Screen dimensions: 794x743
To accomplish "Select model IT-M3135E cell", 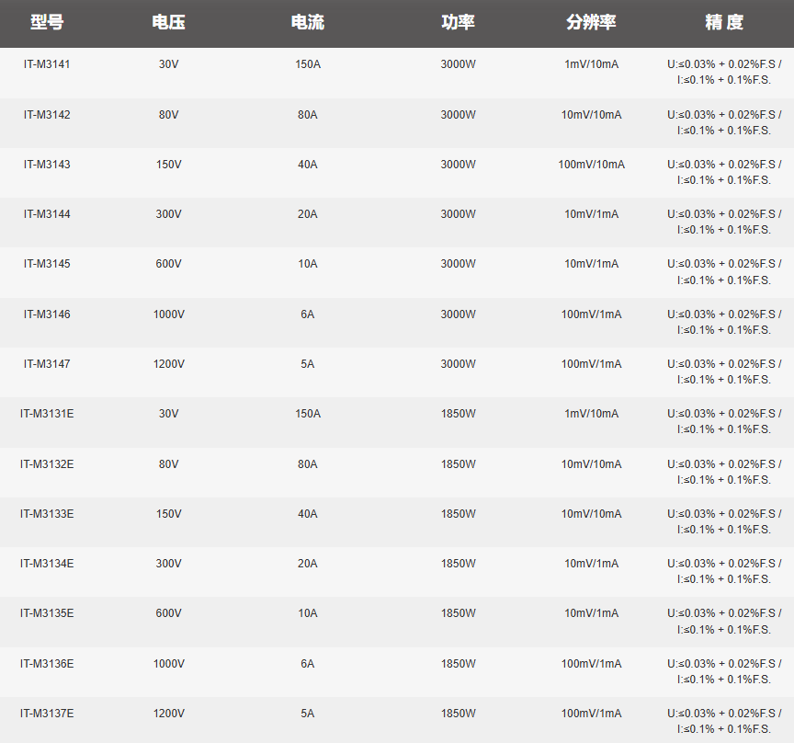I will coord(47,613).
